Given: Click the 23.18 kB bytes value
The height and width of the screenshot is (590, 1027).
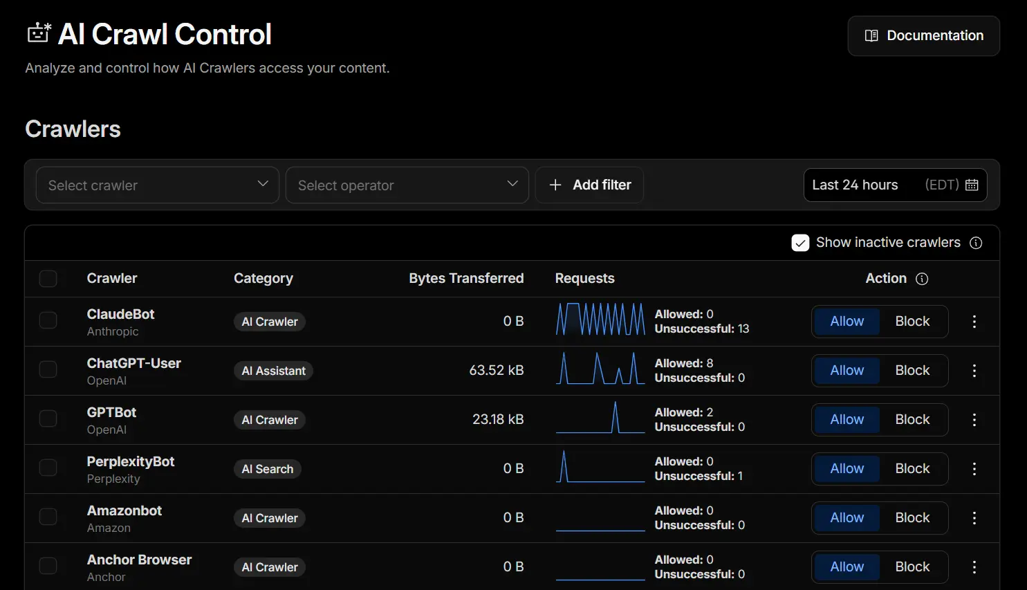Looking at the screenshot, I should [498, 419].
